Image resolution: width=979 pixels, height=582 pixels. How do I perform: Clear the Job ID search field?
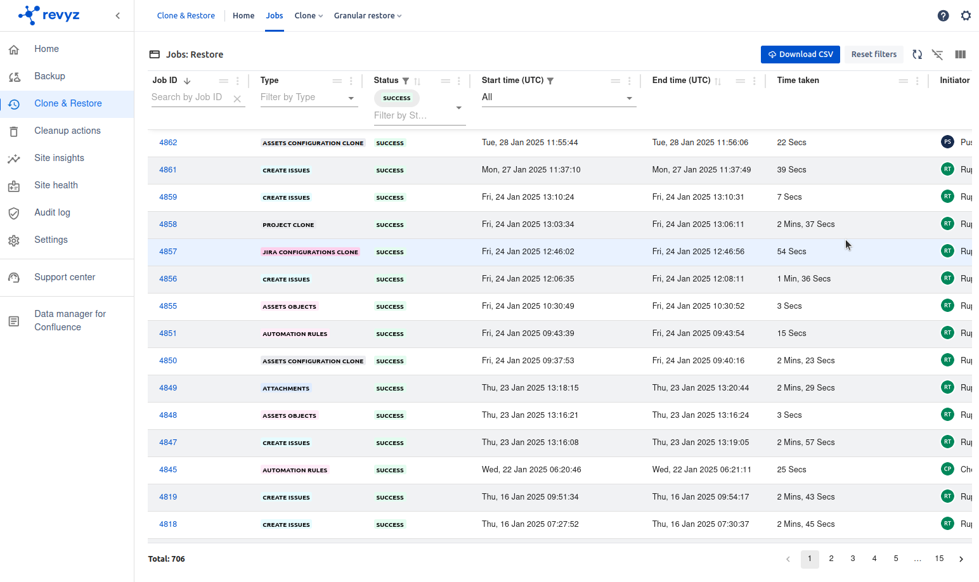tap(237, 99)
